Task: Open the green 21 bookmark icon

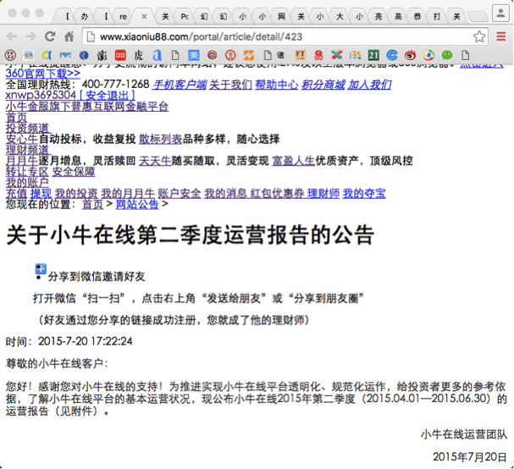Action: (x=373, y=55)
